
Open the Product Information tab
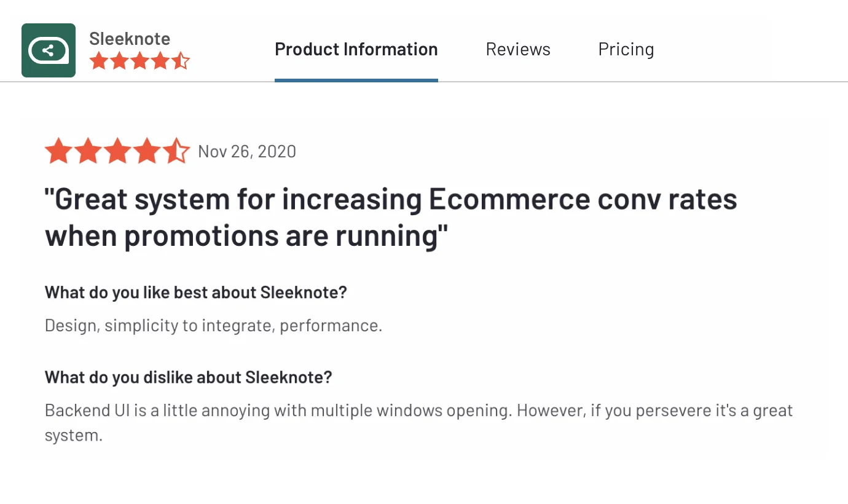[356, 49]
